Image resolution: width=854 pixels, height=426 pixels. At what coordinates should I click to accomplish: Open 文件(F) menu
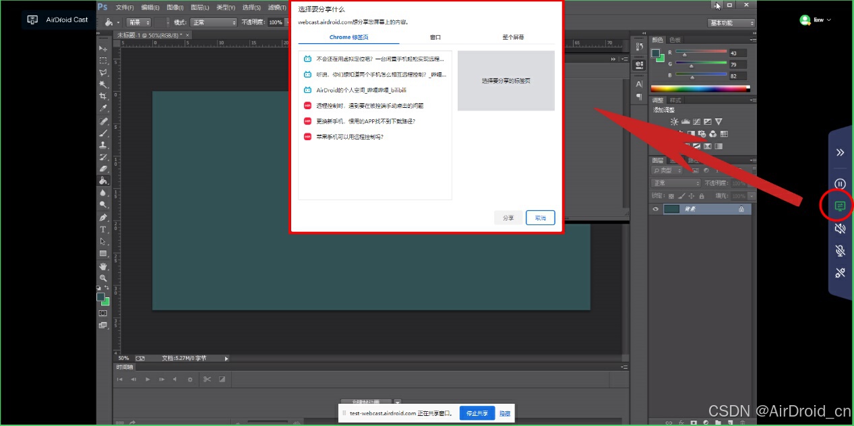click(125, 7)
